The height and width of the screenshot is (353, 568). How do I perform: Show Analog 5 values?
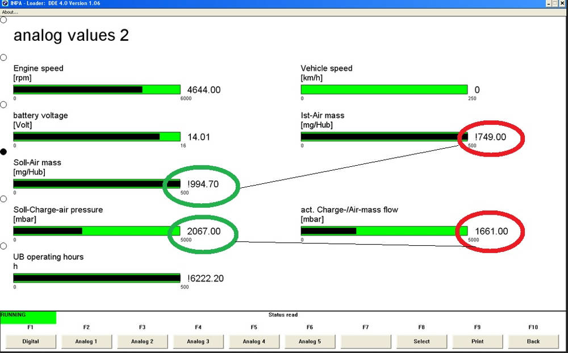tap(310, 341)
